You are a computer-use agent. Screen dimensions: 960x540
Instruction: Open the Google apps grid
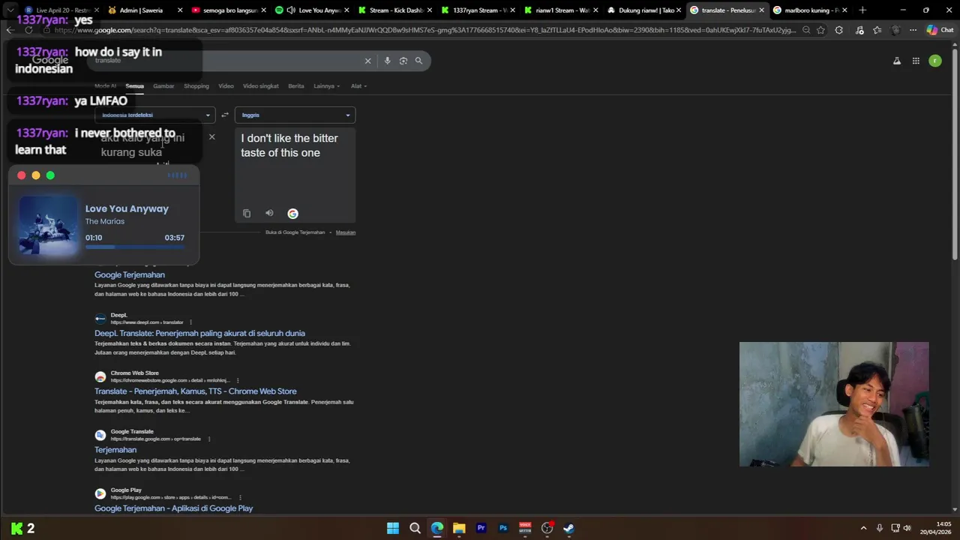click(x=916, y=61)
